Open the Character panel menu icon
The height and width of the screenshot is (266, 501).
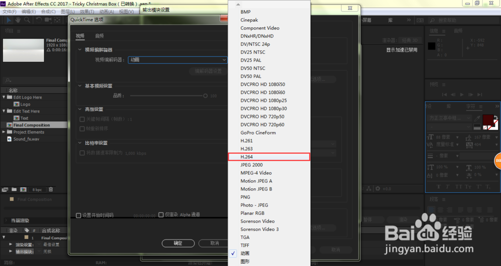coord(480,106)
